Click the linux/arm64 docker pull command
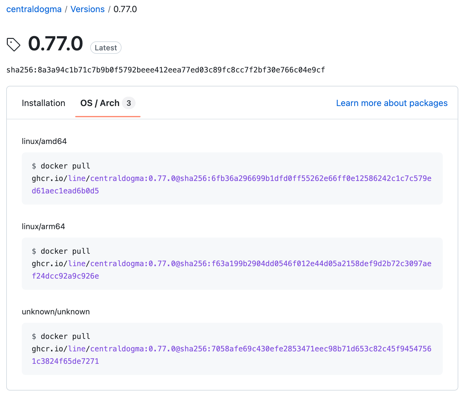Image resolution: width=467 pixels, height=398 pixels. (x=232, y=264)
